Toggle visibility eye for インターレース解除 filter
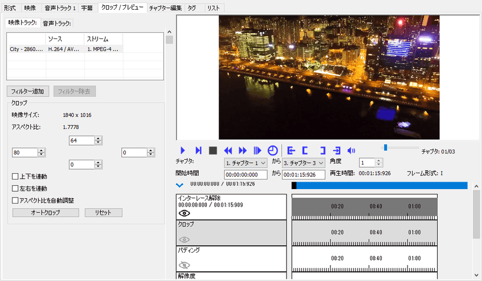 coord(184,213)
